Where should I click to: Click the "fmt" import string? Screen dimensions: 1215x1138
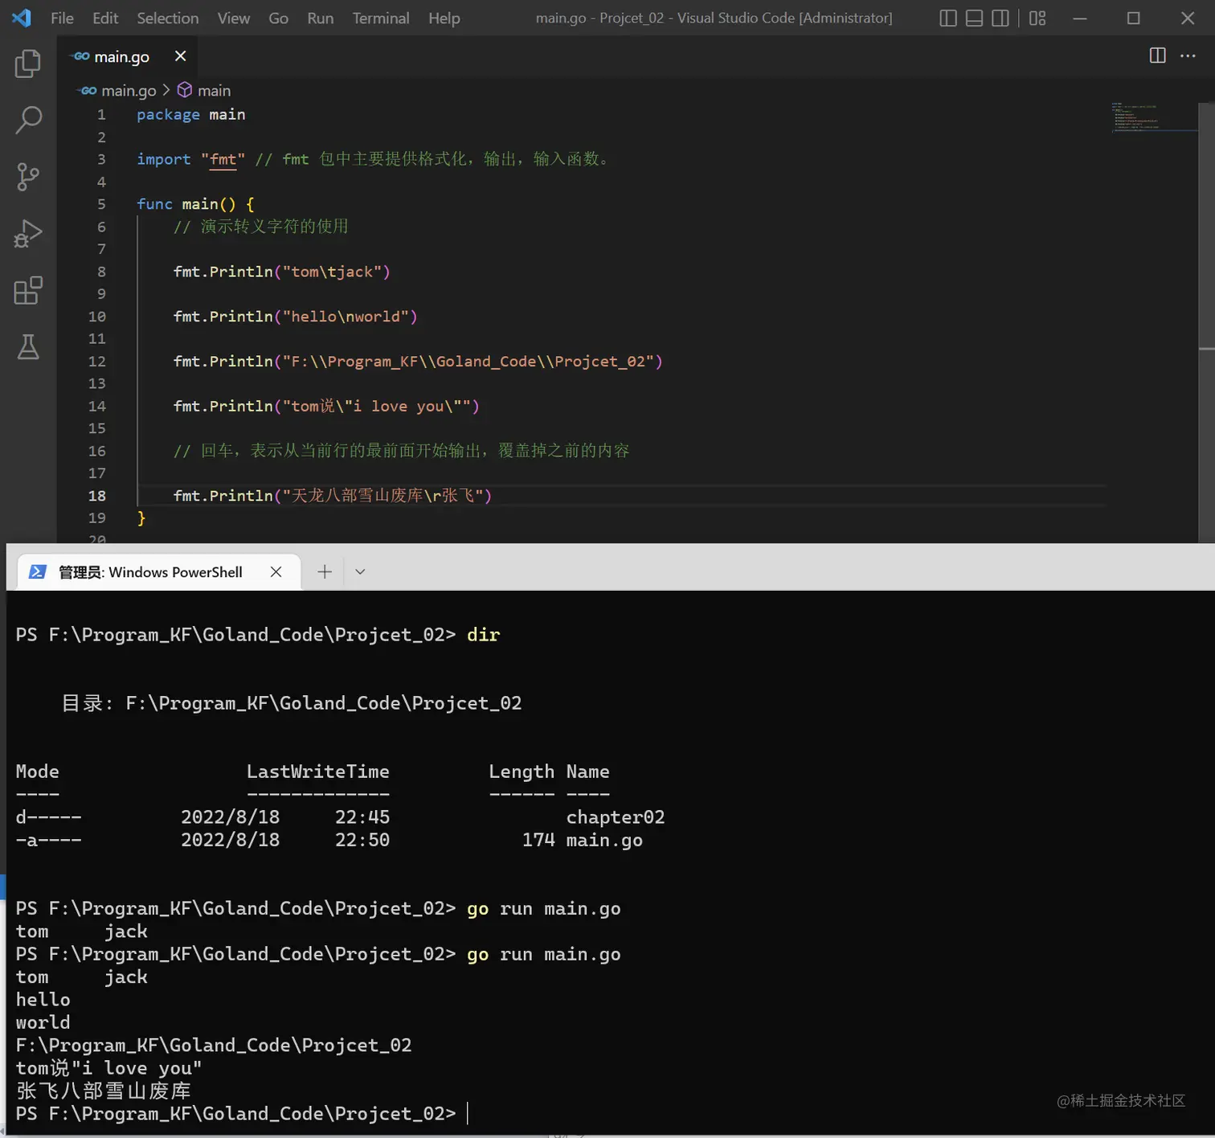pyautogui.click(x=223, y=159)
